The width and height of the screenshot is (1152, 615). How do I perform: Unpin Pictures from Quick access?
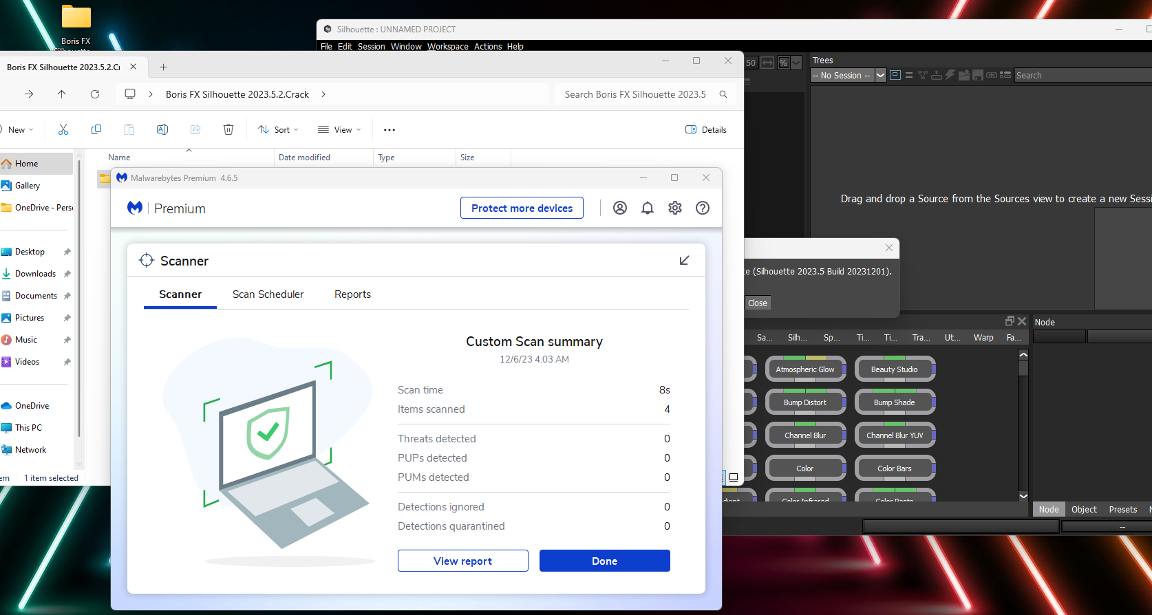pyautogui.click(x=67, y=318)
